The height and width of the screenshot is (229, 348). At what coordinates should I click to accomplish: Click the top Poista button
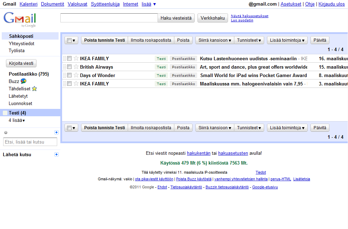(x=183, y=40)
